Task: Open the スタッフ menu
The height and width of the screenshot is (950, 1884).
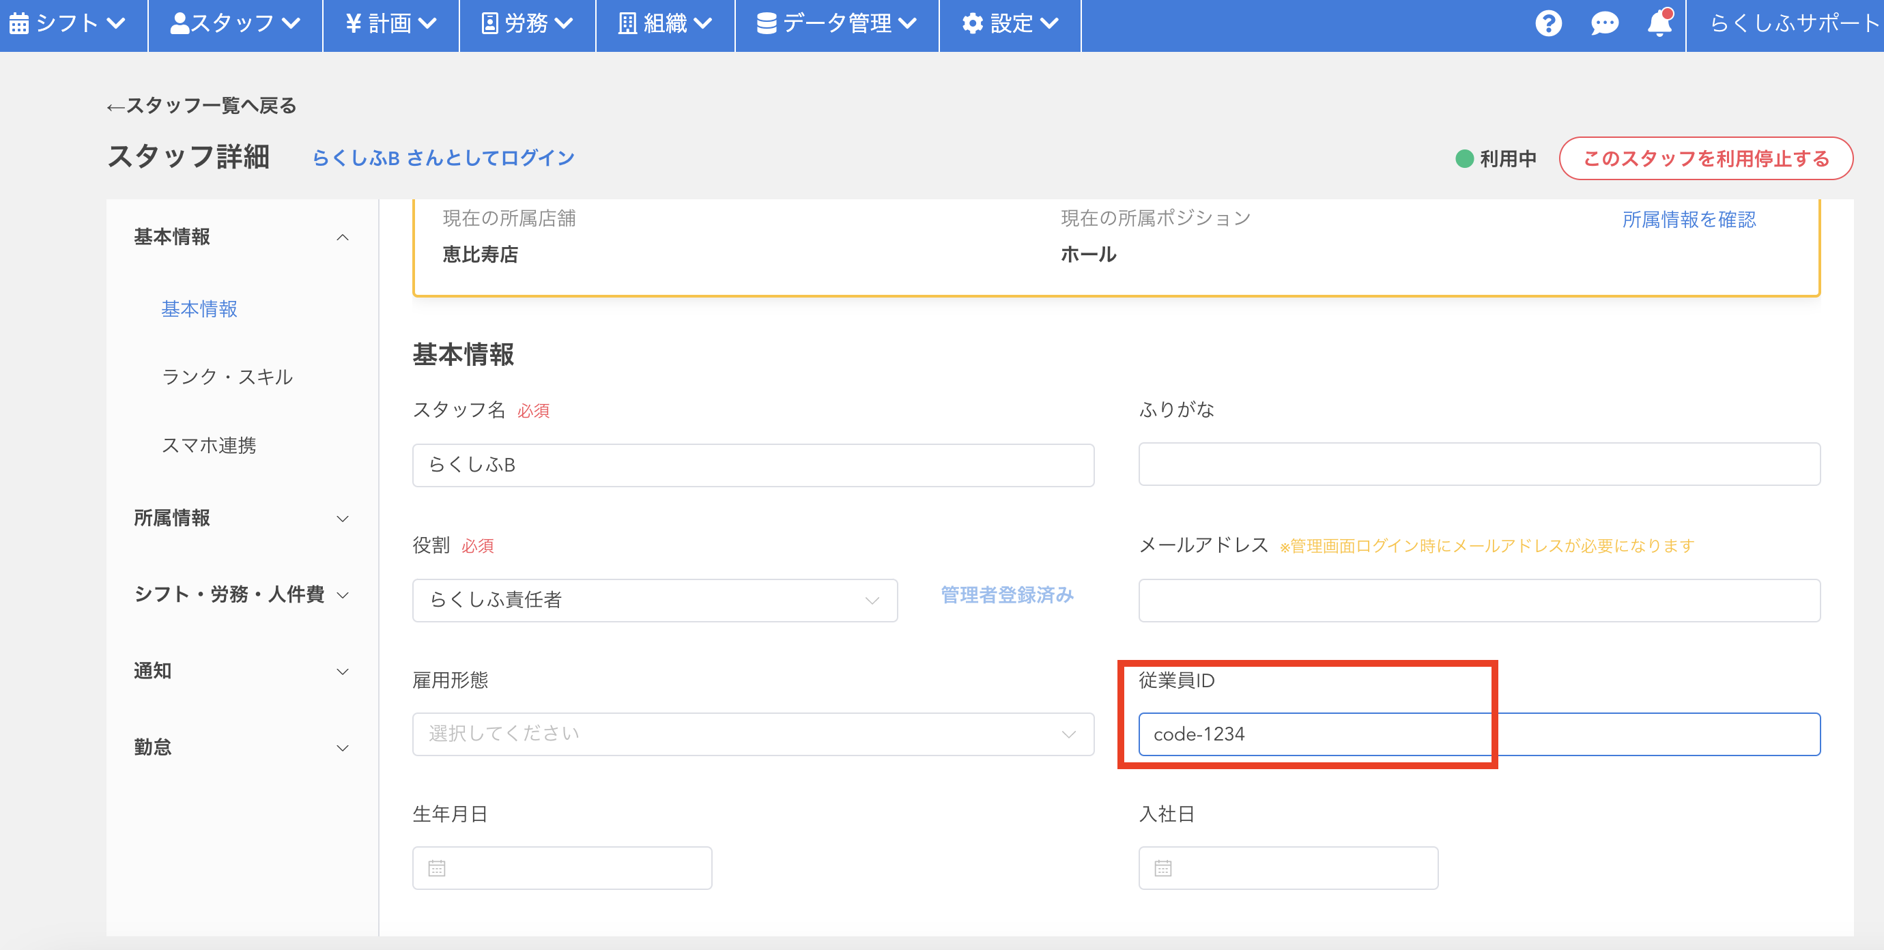Action: pos(235,25)
